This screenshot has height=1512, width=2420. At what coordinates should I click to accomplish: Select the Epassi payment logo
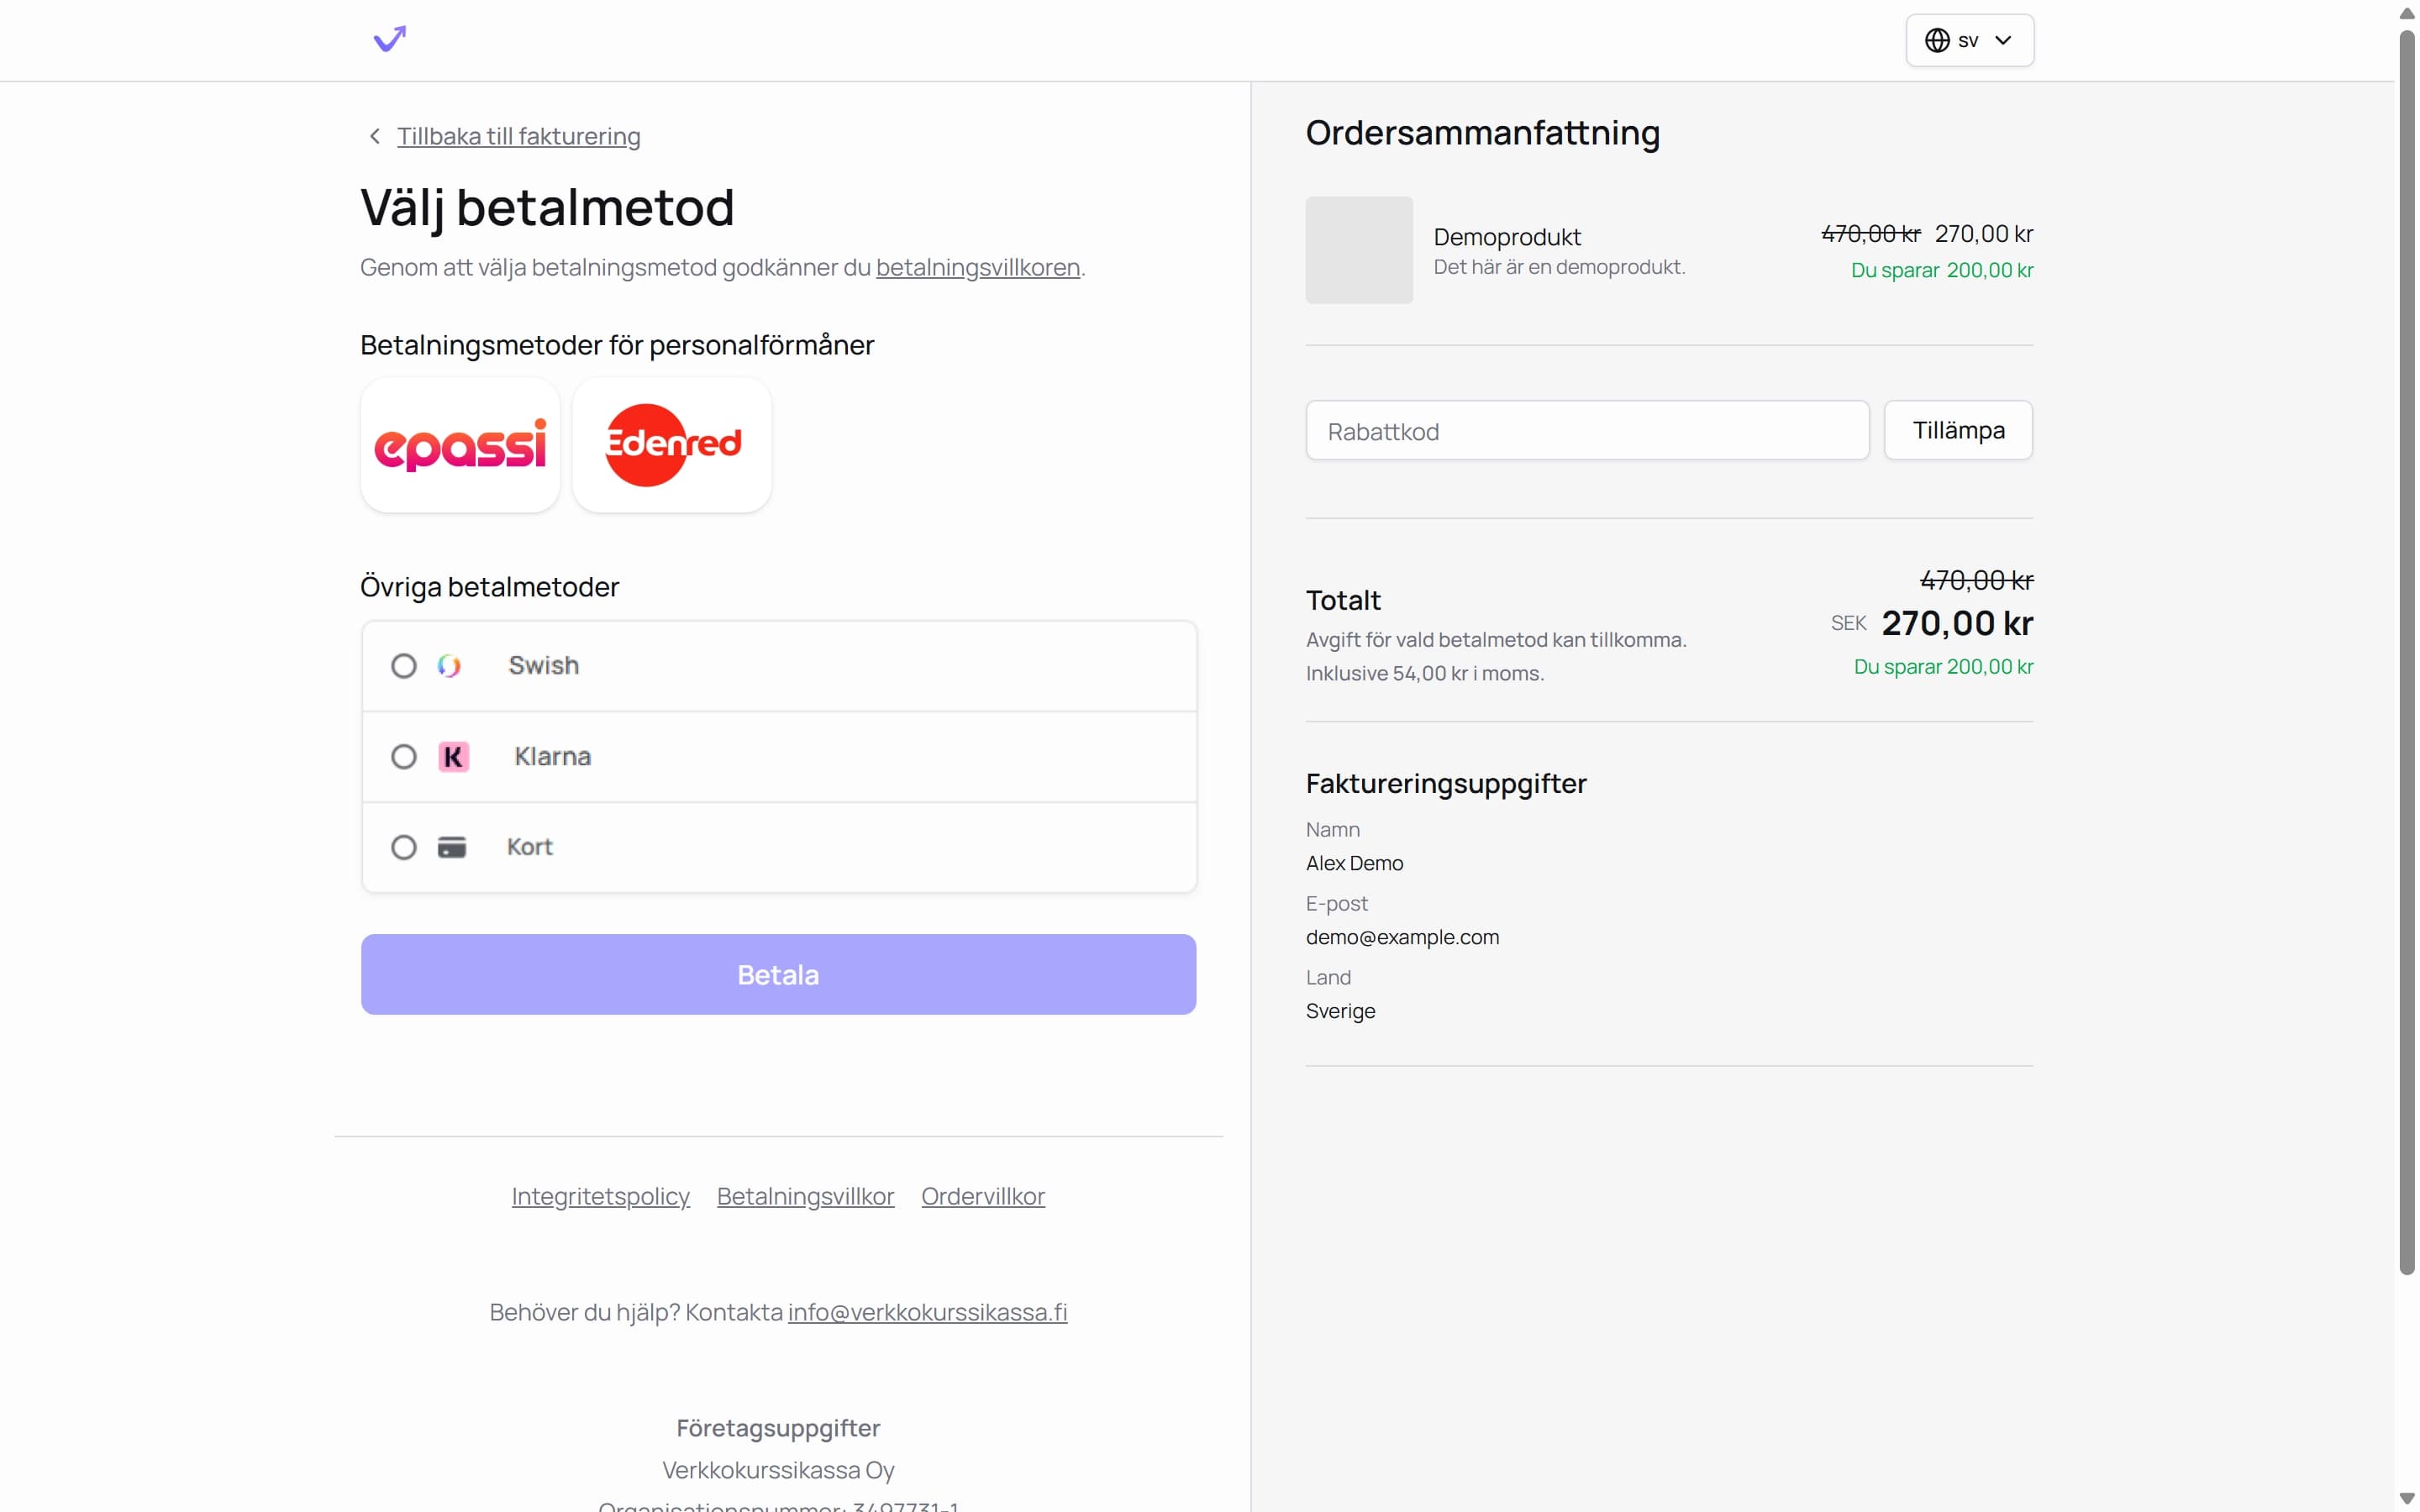click(460, 445)
